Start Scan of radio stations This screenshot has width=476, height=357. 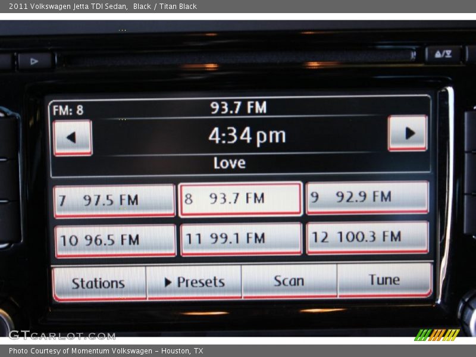point(289,281)
